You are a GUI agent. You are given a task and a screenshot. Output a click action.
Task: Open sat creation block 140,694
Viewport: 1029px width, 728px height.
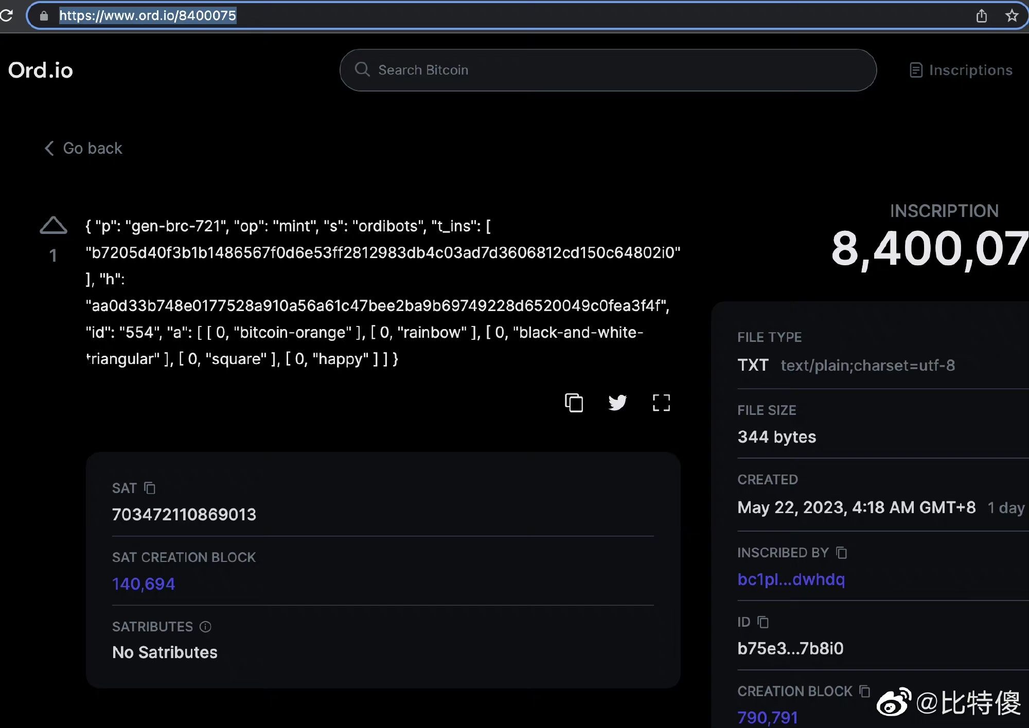coord(144,584)
